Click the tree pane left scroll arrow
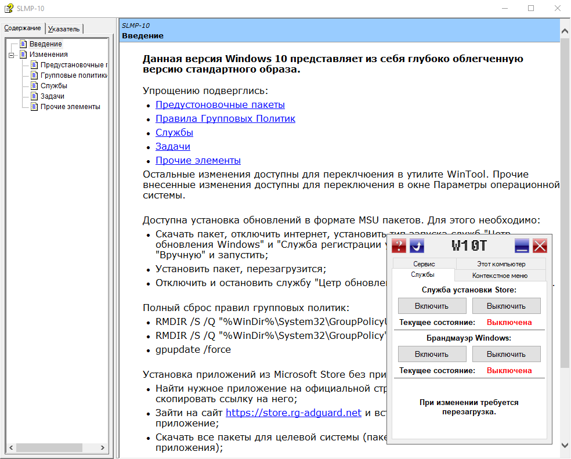Image resolution: width=571 pixels, height=459 pixels. pos(11,447)
